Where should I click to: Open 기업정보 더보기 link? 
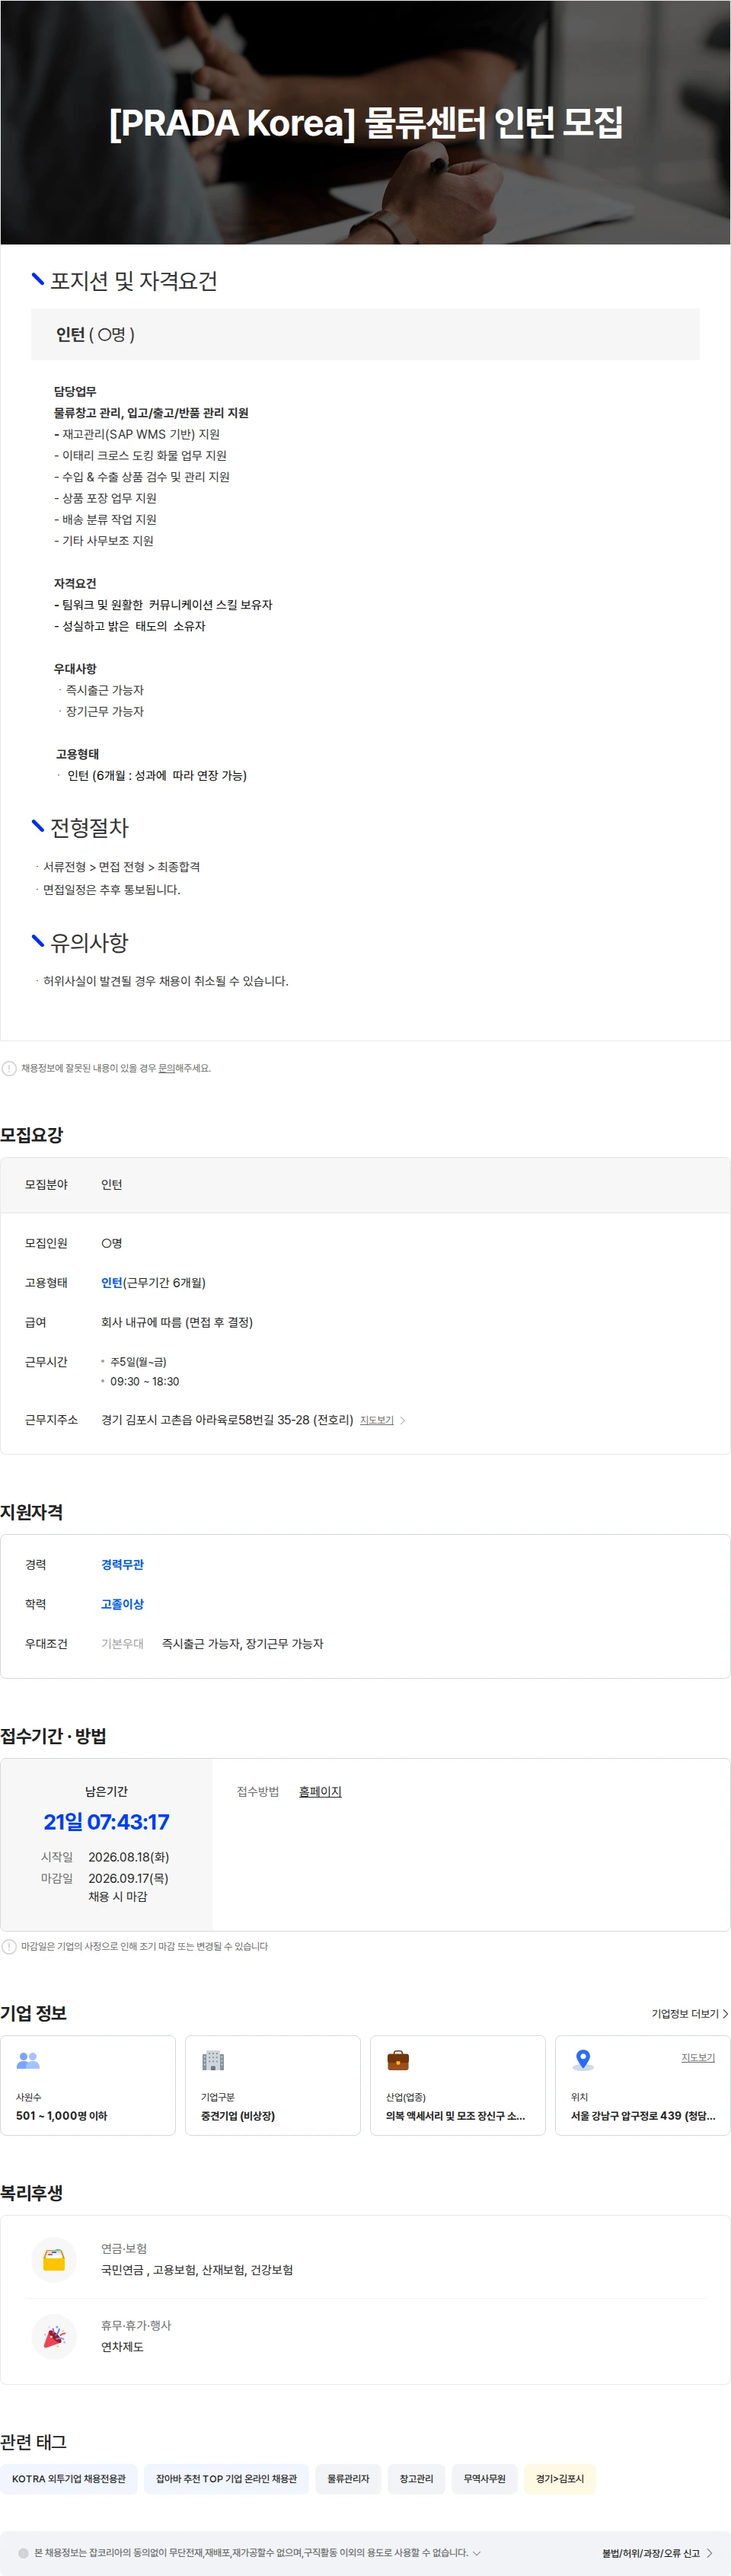(689, 2014)
